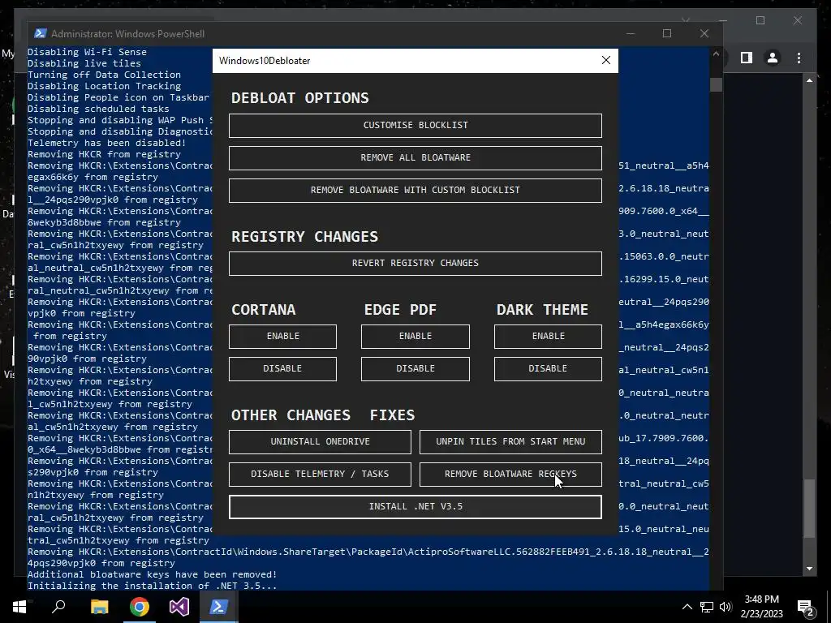
Task: Toggle Chrome side panel icon
Action: click(747, 58)
